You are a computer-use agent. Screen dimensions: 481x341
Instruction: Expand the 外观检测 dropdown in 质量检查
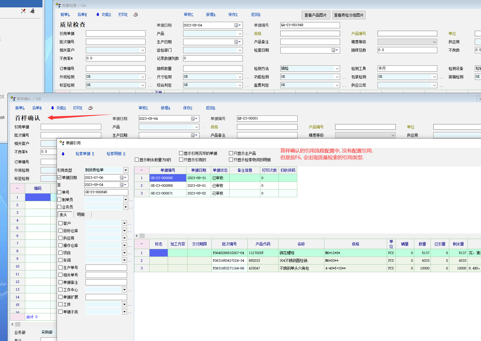(143, 77)
